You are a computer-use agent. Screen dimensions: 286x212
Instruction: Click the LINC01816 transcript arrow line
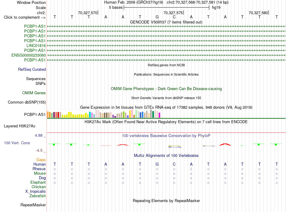pyautogui.click(x=166, y=45)
